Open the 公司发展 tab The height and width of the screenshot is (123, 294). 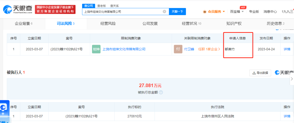coord(150,24)
